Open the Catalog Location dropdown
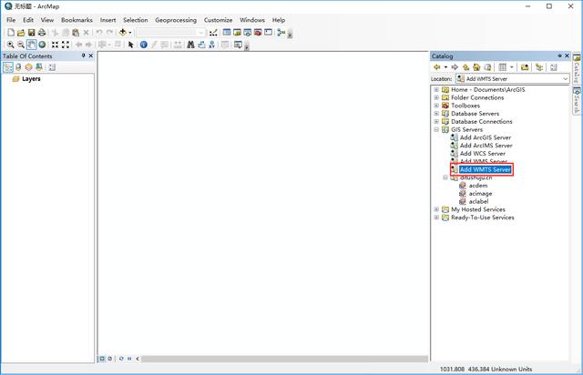Image resolution: width=583 pixels, height=375 pixels. (x=565, y=79)
